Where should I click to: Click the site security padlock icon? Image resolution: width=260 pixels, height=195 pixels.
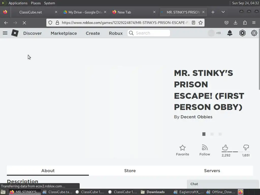pyautogui.click(x=57, y=23)
